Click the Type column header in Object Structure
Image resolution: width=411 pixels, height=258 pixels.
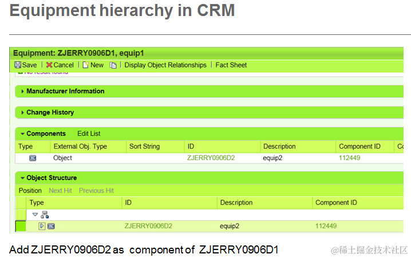pos(74,203)
